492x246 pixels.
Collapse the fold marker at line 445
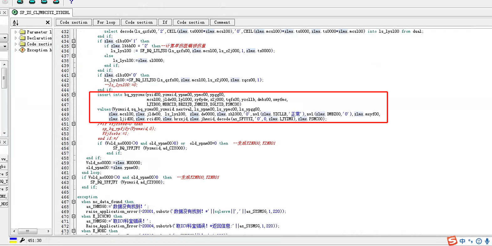click(74, 95)
